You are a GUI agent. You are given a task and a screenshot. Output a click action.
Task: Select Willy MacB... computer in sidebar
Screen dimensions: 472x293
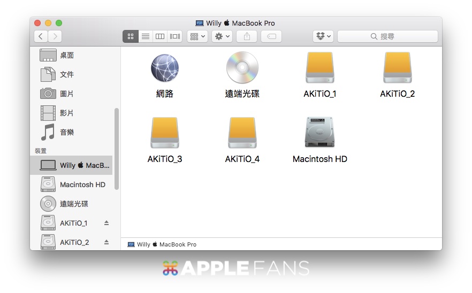click(71, 165)
